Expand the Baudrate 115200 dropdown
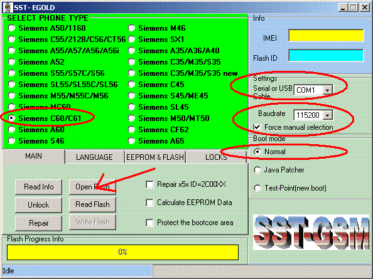373x279 pixels. pyautogui.click(x=328, y=115)
